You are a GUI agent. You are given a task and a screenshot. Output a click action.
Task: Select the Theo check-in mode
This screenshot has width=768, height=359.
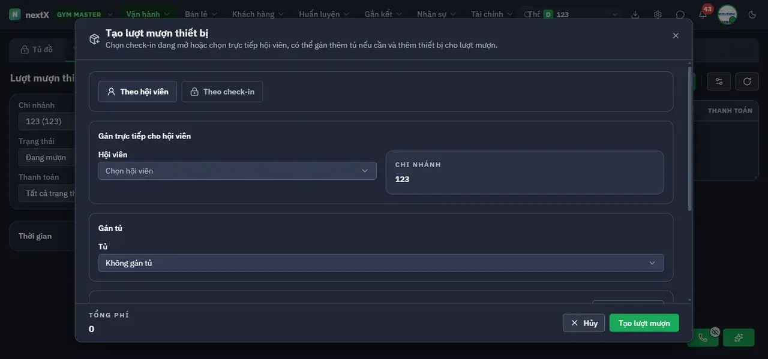[x=222, y=92]
